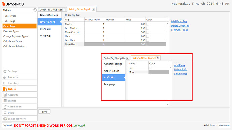The width and height of the screenshot is (232, 130).
Task: Click the Chicken tag name cell
Action: pos(74,24)
